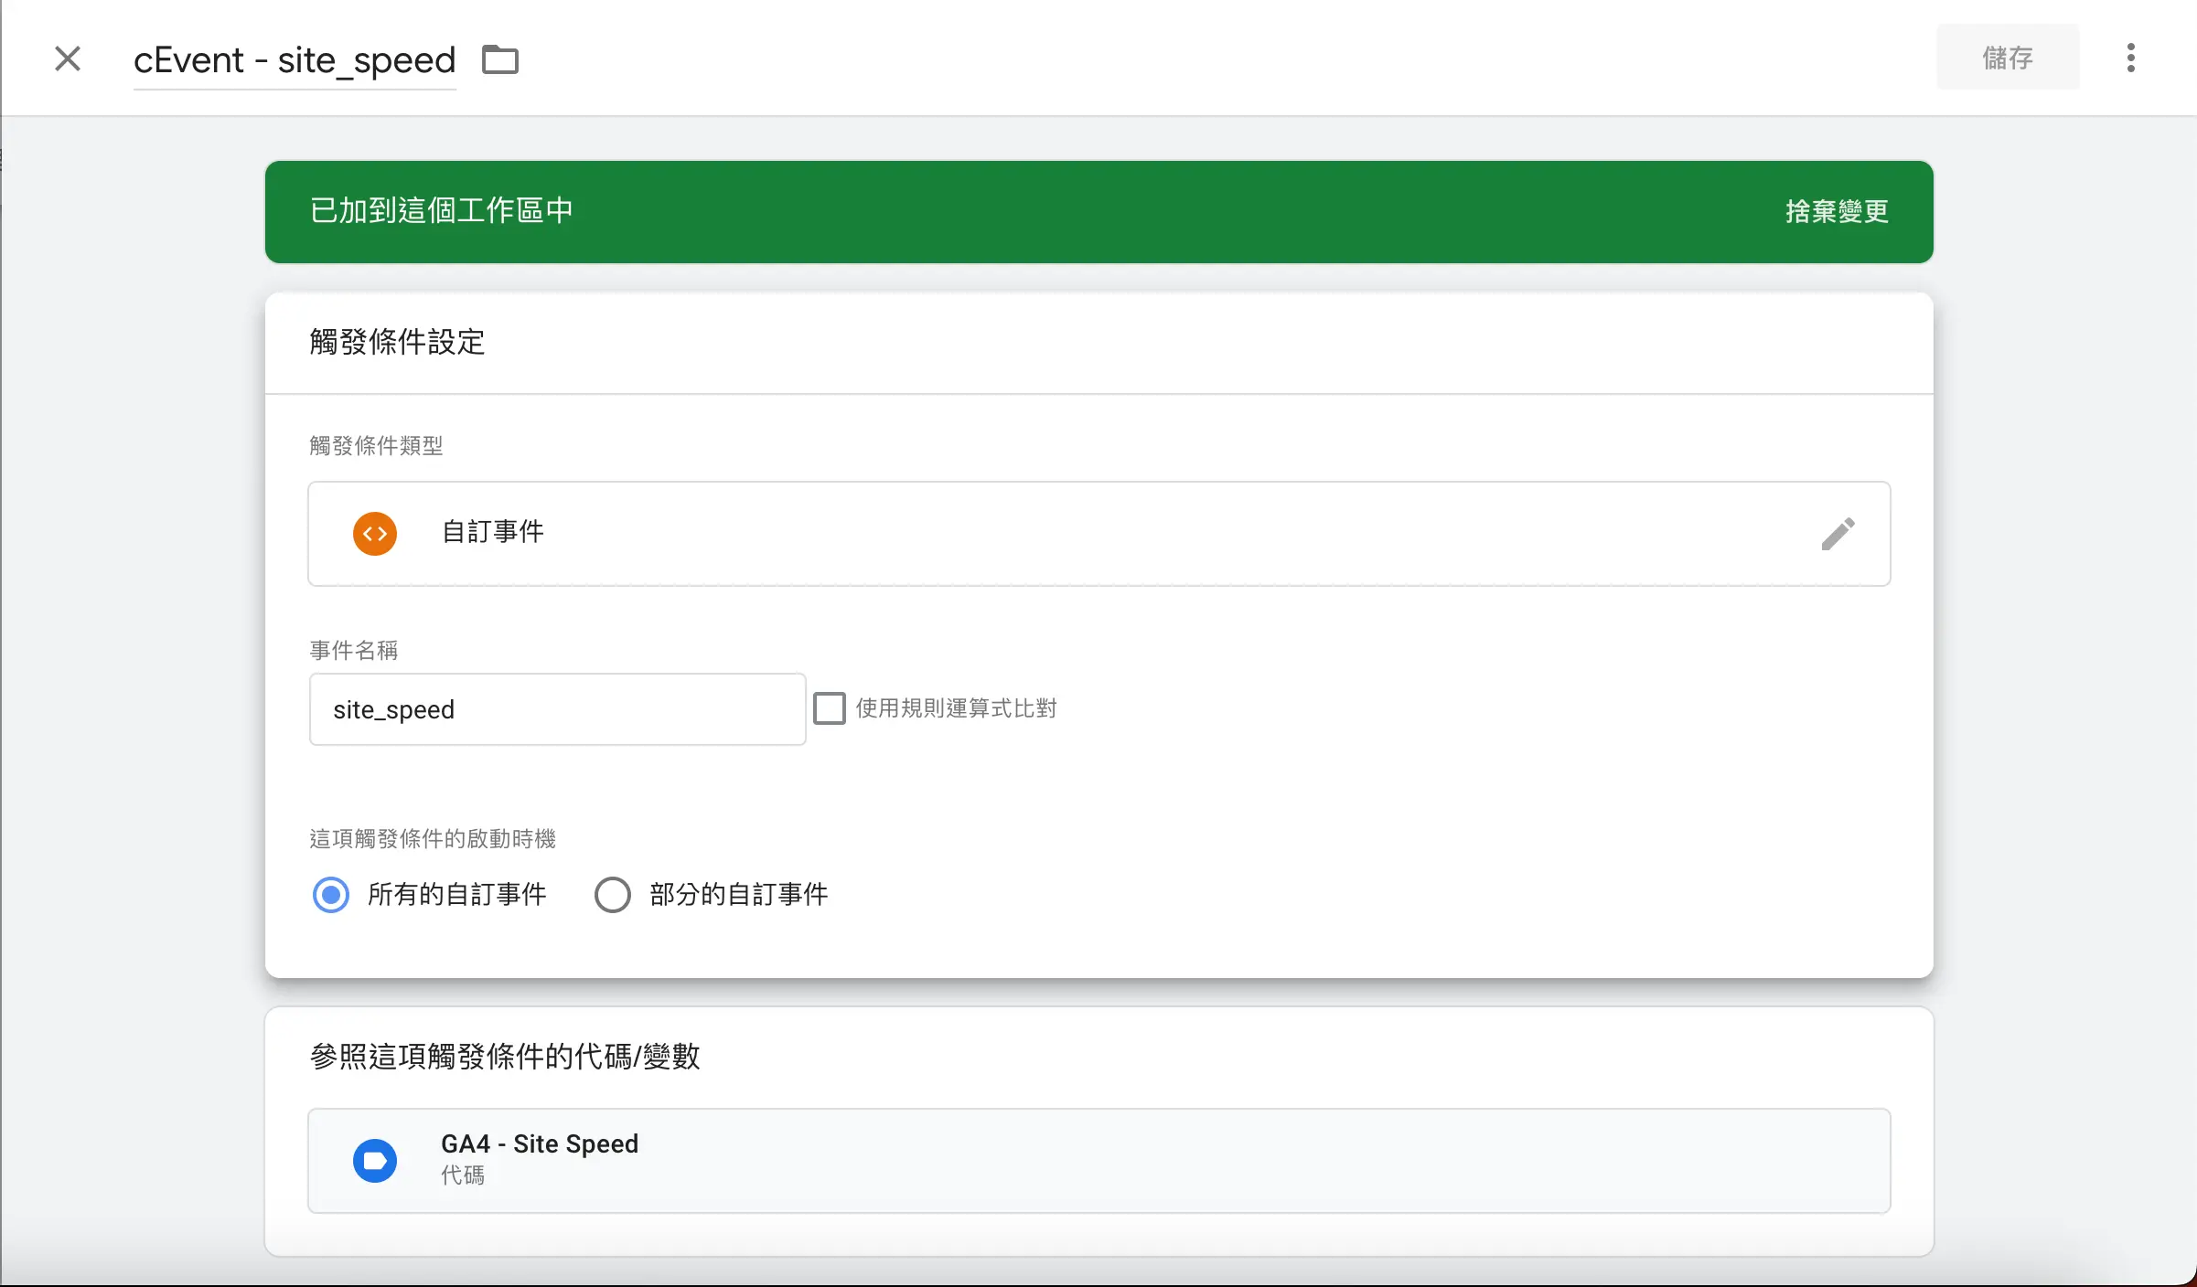Image resolution: width=2197 pixels, height=1287 pixels.
Task: Click the 觸發條件設定 section header
Action: 397,342
